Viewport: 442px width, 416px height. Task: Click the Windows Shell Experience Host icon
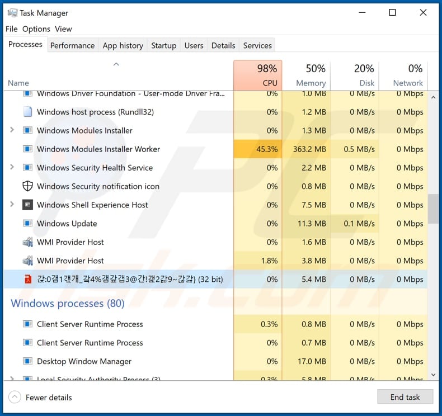[27, 205]
